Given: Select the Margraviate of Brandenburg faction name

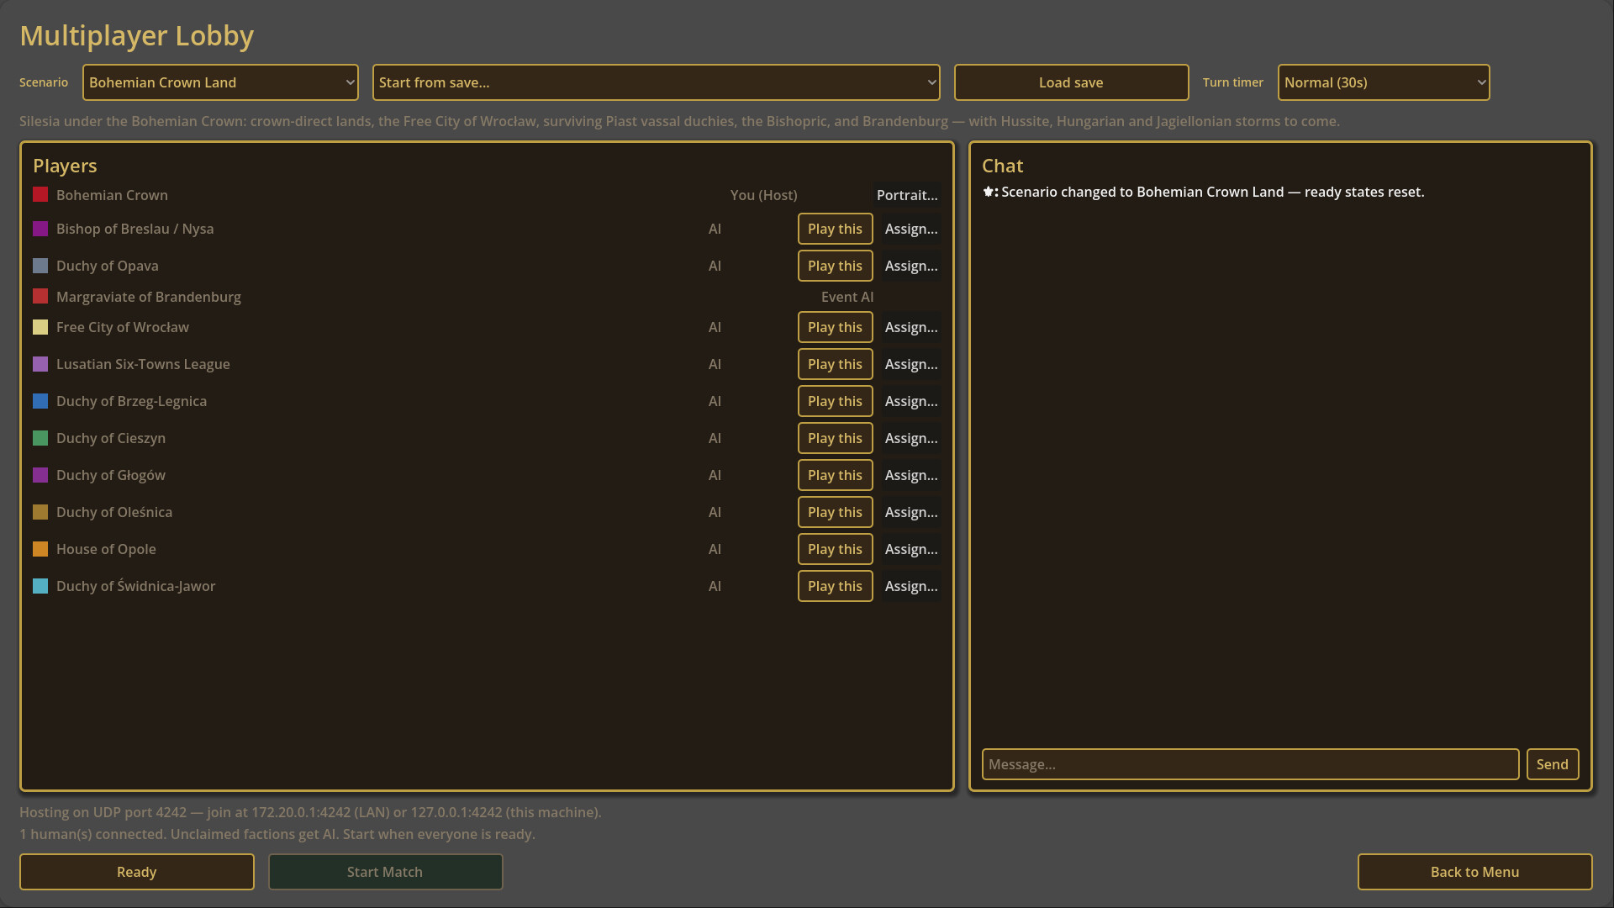Looking at the screenshot, I should coord(149,297).
